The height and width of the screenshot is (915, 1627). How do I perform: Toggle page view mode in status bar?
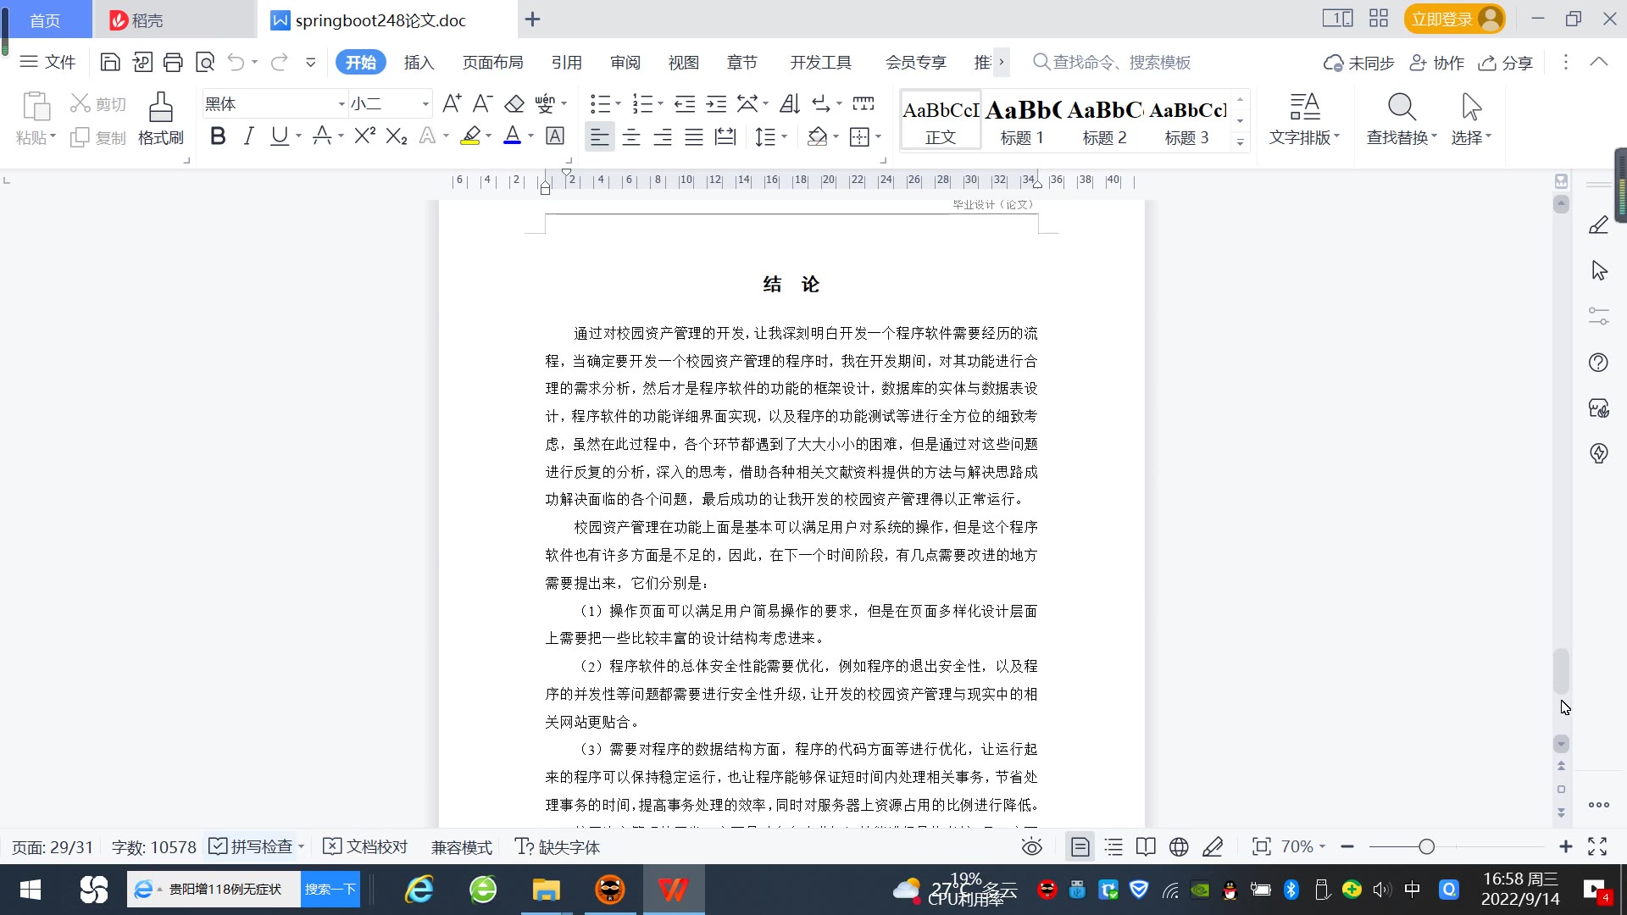pos(1080,846)
